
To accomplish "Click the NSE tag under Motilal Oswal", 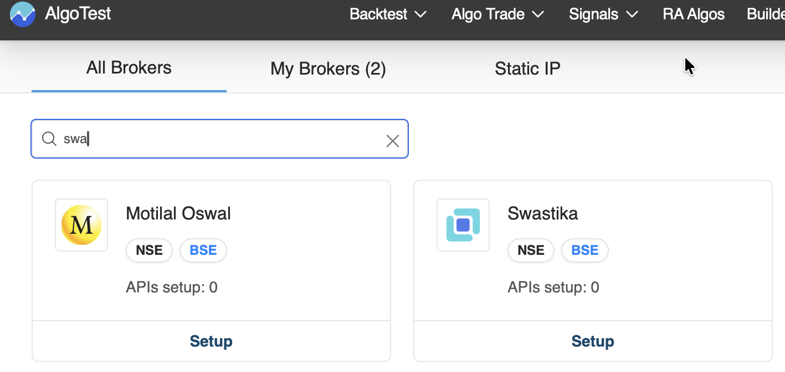I will [150, 250].
